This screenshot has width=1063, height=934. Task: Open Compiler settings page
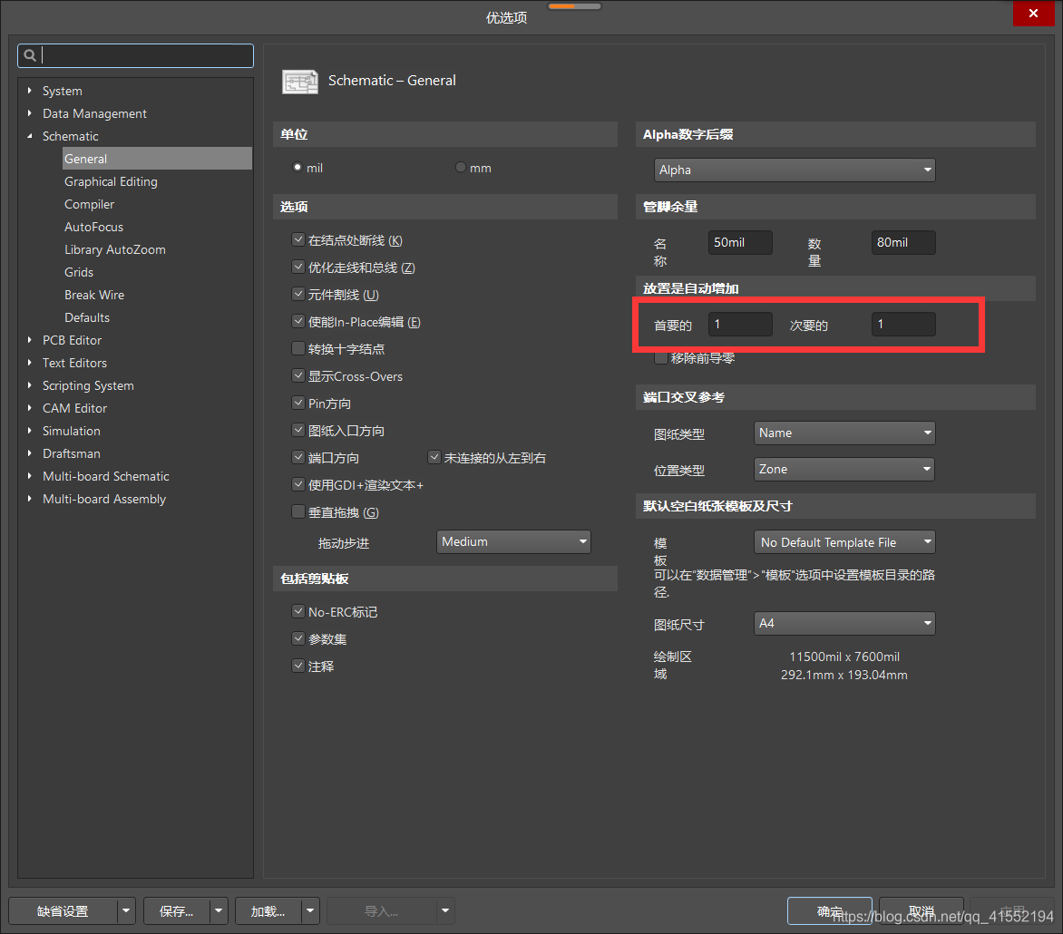(x=89, y=204)
